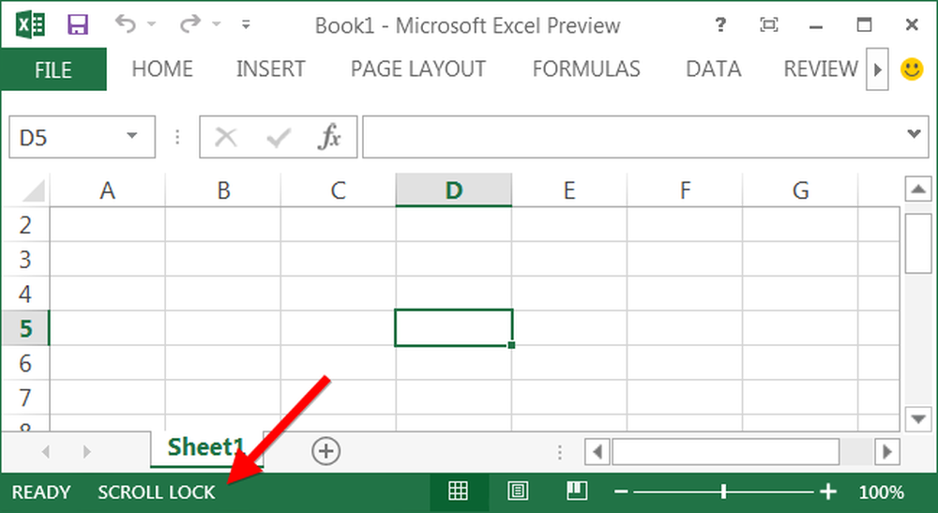This screenshot has width=938, height=513.
Task: Expand the Name Box dropdown
Action: [x=132, y=136]
